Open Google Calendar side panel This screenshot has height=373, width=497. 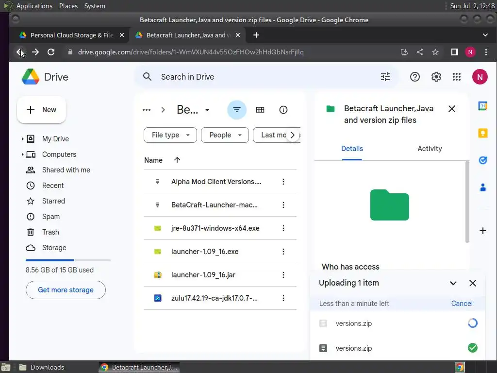point(482,106)
